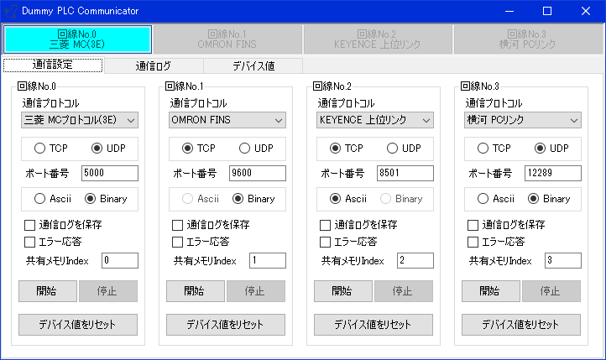Start communication with 開始 for 回線No.2
The width and height of the screenshot is (606, 360).
[342, 291]
